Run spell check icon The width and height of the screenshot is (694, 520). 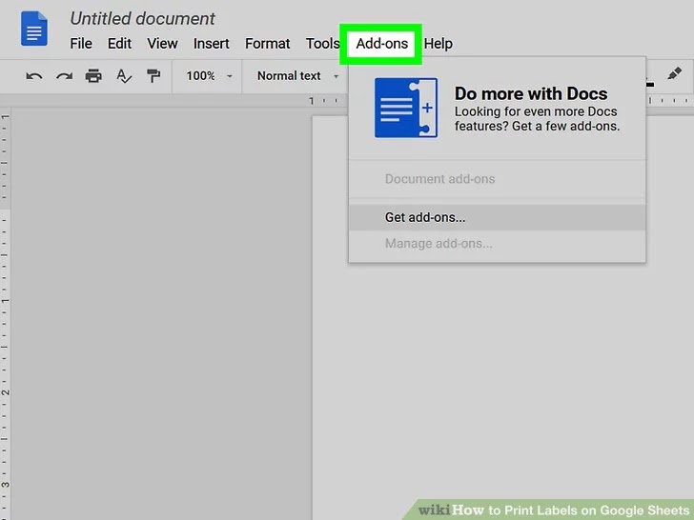[124, 76]
